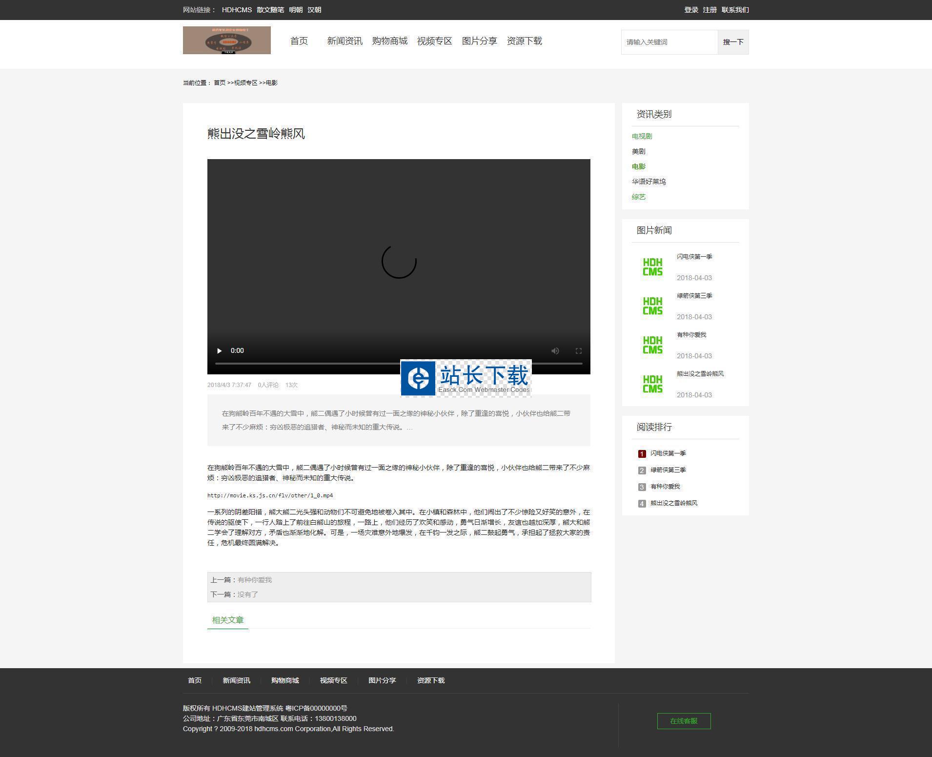Play the video with the play icon
Viewport: 932px width, 757px height.
point(219,351)
